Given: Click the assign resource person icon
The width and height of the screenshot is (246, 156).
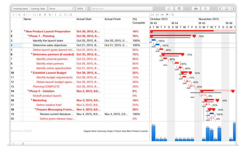Looking at the screenshot, I should [40, 15].
